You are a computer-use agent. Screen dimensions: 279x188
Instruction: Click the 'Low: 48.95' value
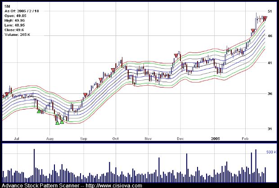[x=14, y=25]
